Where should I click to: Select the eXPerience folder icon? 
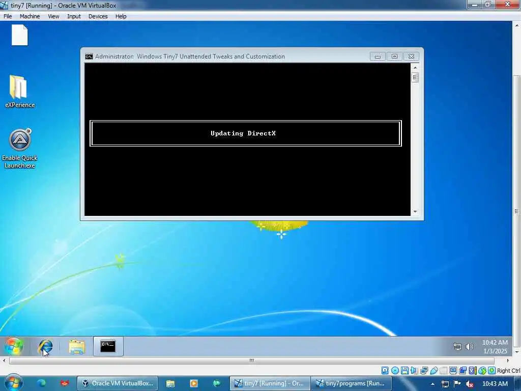click(20, 92)
